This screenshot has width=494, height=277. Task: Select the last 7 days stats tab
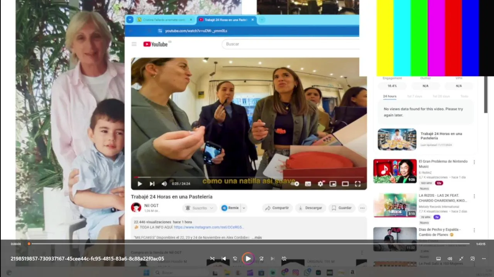click(x=414, y=96)
